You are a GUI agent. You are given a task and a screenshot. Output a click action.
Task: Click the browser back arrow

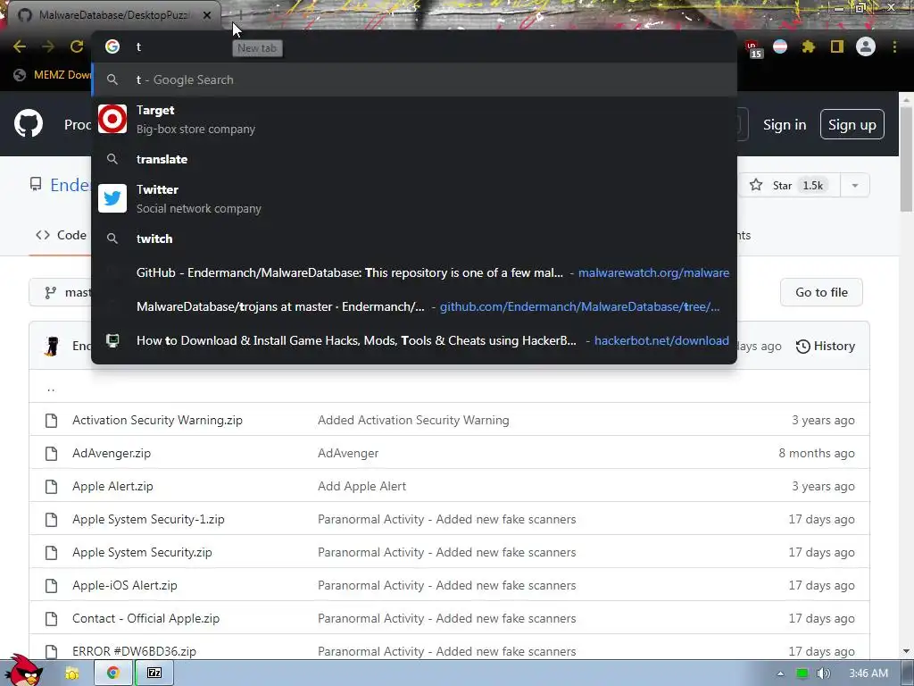[20, 46]
